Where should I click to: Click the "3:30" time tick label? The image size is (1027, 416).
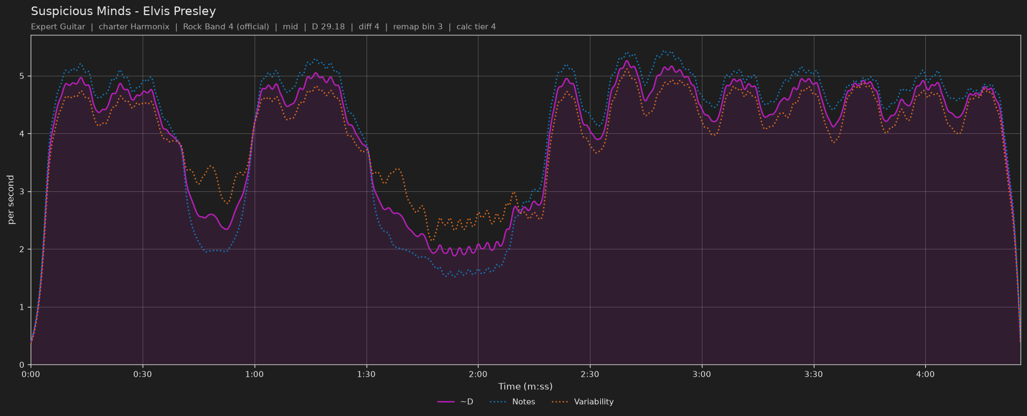click(814, 374)
